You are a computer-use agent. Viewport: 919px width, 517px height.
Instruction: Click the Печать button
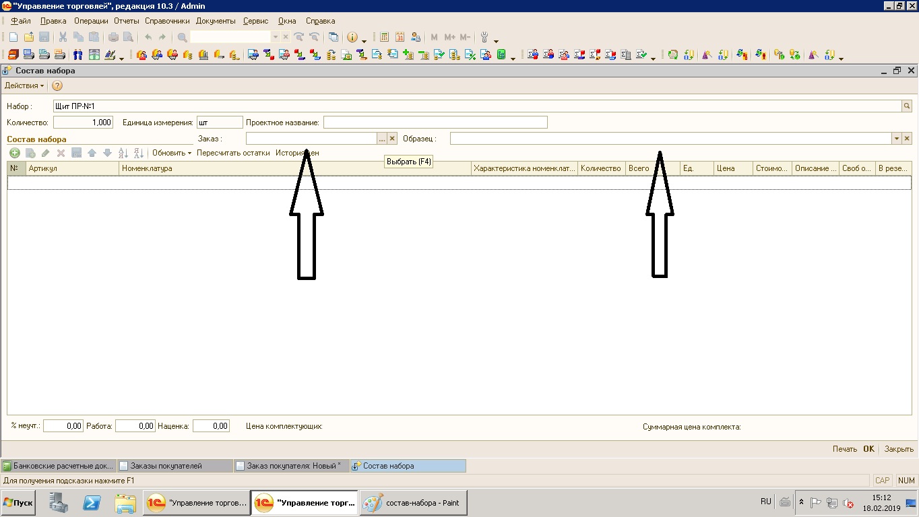click(x=844, y=449)
